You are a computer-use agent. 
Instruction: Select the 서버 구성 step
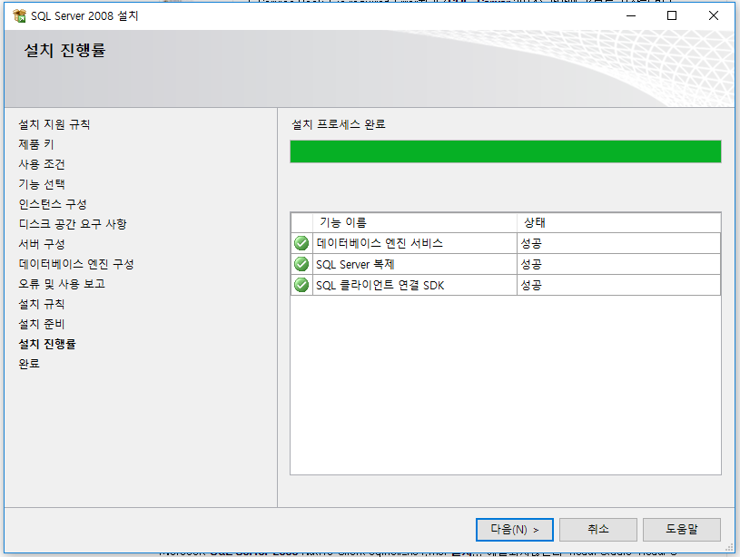(42, 244)
